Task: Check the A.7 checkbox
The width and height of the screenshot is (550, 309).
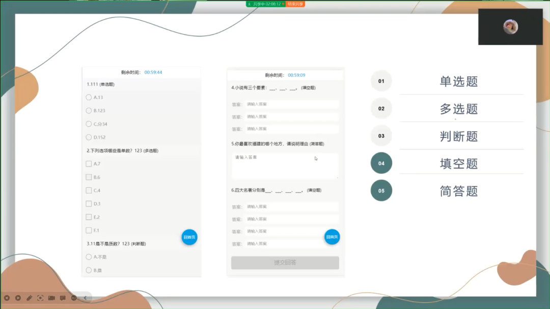Action: tap(89, 164)
